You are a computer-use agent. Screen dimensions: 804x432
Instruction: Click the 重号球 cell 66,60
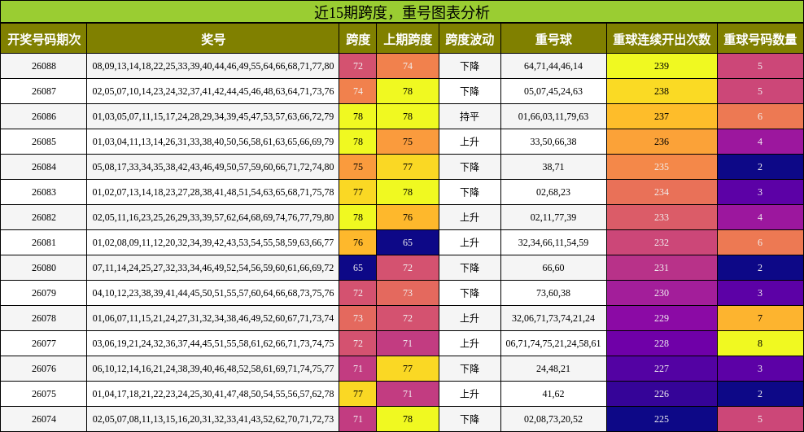(553, 268)
